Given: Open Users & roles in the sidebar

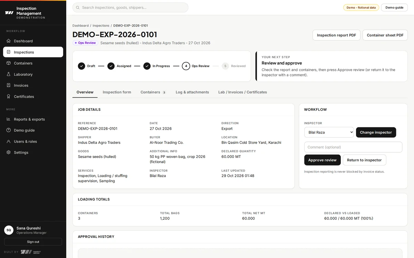Looking at the screenshot, I should (33, 141).
